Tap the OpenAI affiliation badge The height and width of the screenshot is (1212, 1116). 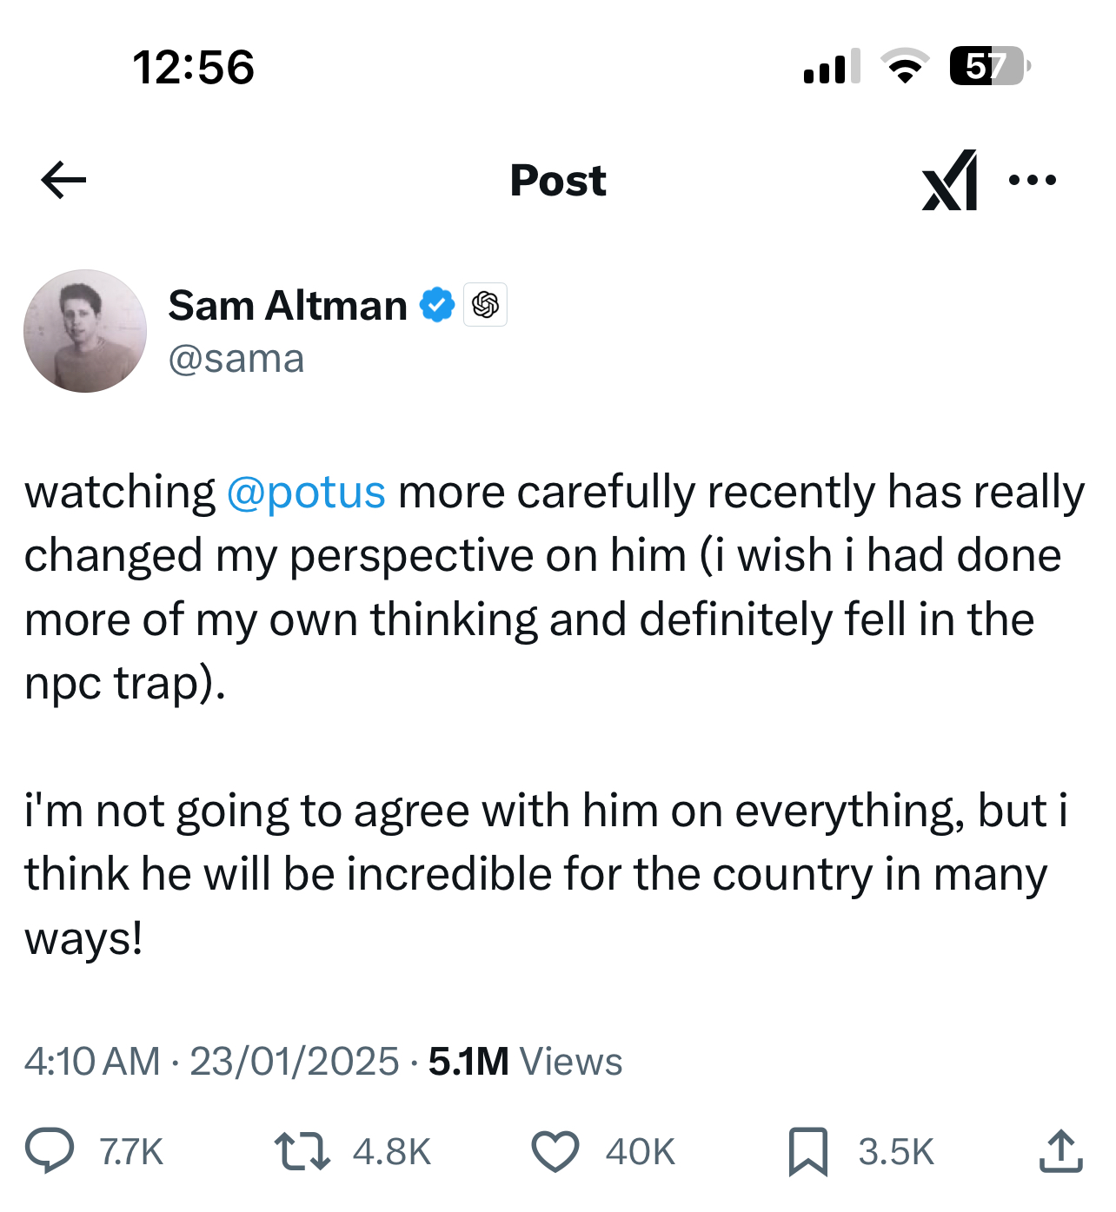(x=485, y=305)
